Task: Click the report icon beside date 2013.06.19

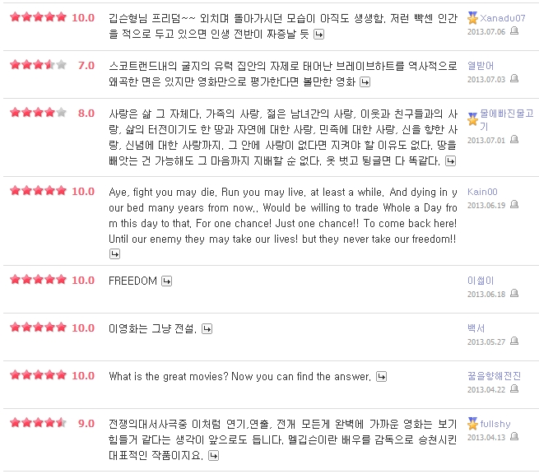Action: 514,205
